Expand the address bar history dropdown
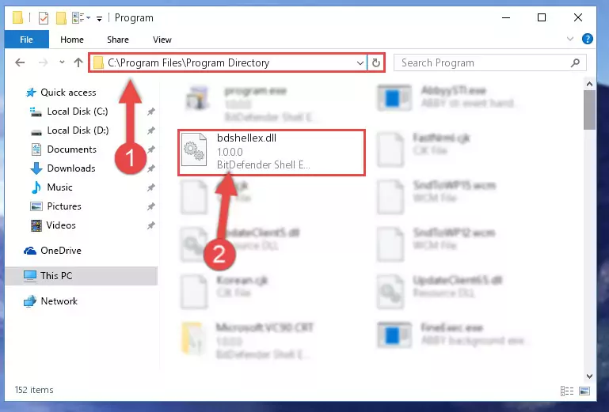This screenshot has height=412, width=609. coord(360,62)
